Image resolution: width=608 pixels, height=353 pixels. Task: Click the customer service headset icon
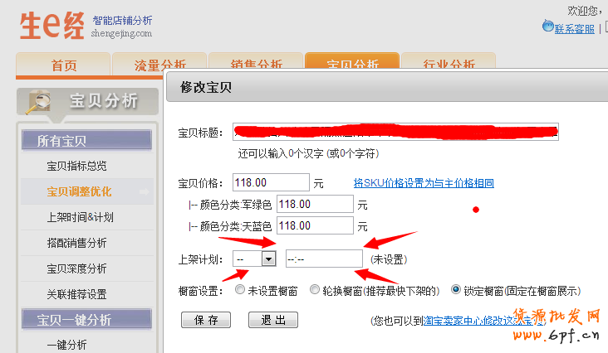547,27
